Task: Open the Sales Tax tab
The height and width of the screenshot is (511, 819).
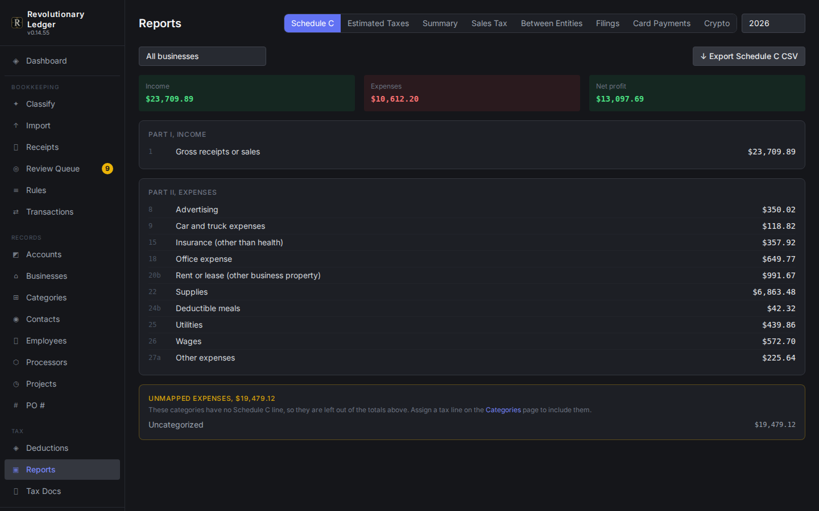Action: (489, 23)
